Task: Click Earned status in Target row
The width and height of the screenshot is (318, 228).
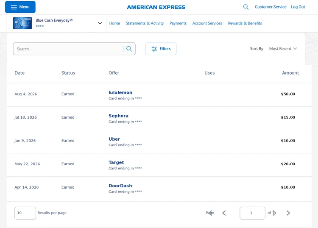Action: tap(68, 164)
